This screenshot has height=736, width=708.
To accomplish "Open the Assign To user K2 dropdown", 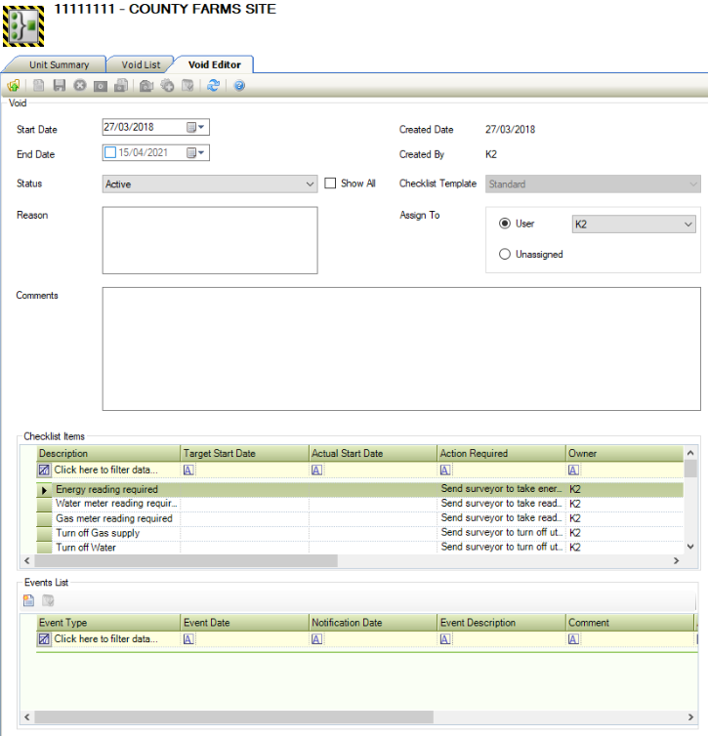I will point(688,225).
